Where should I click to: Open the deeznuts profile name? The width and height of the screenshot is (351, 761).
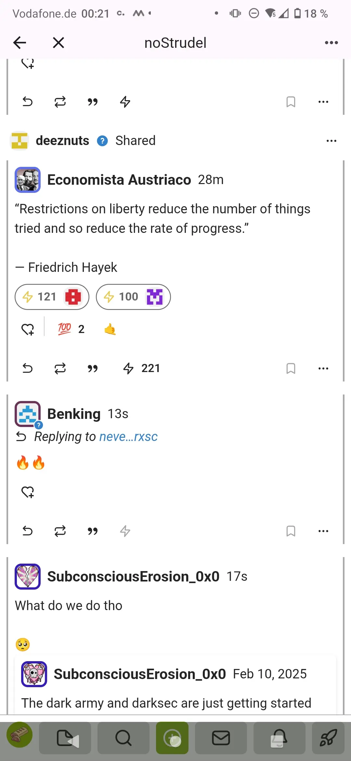point(62,141)
